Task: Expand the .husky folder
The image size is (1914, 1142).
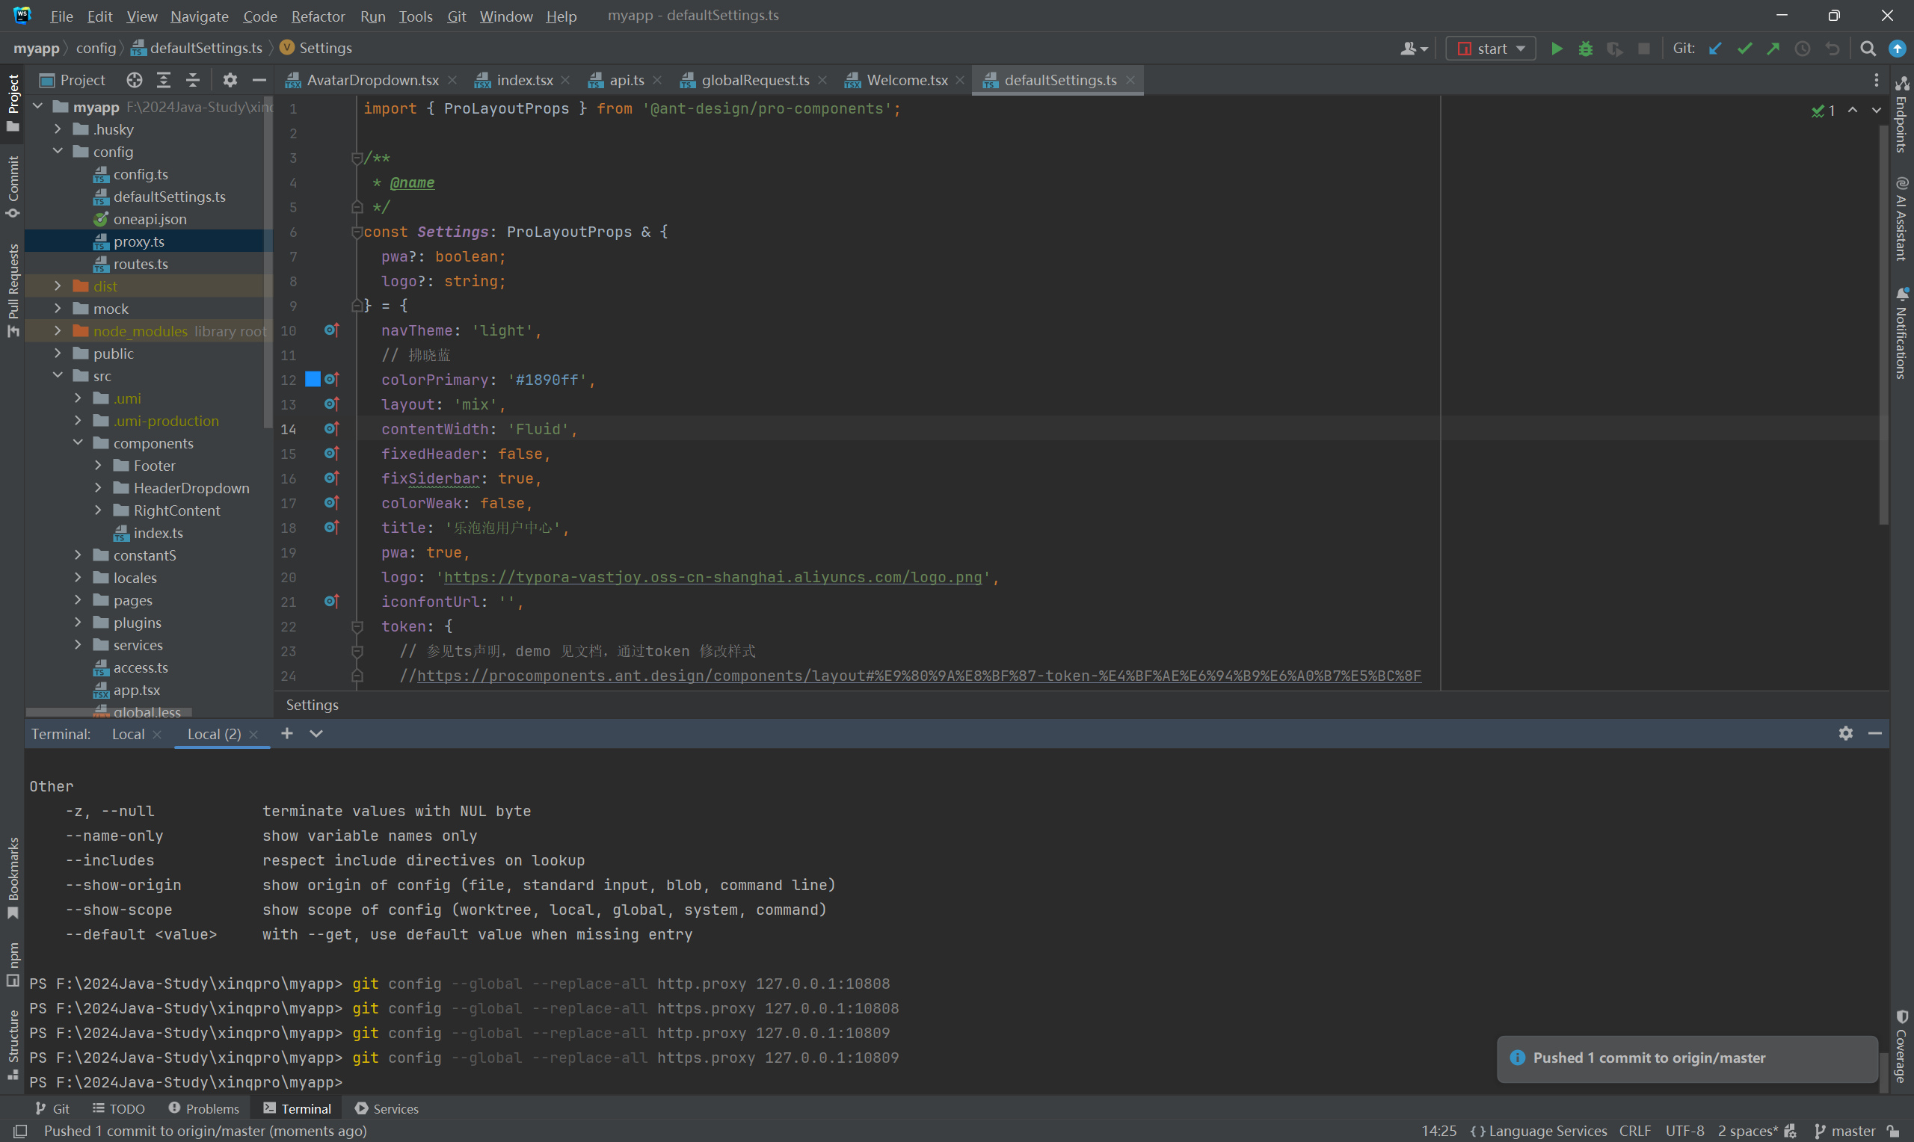Action: click(58, 129)
